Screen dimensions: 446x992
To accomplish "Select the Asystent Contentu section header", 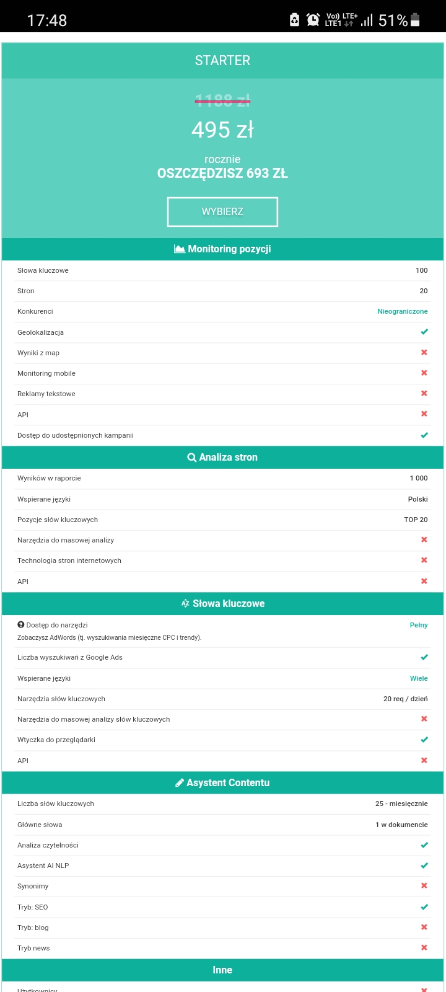I will pyautogui.click(x=222, y=783).
